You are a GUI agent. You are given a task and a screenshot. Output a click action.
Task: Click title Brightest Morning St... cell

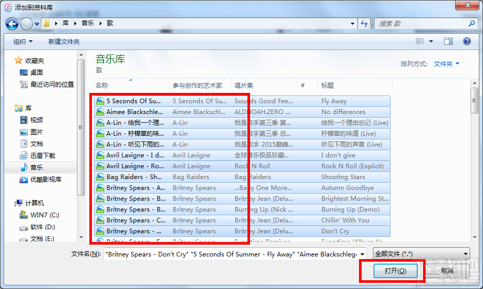[x=355, y=199]
